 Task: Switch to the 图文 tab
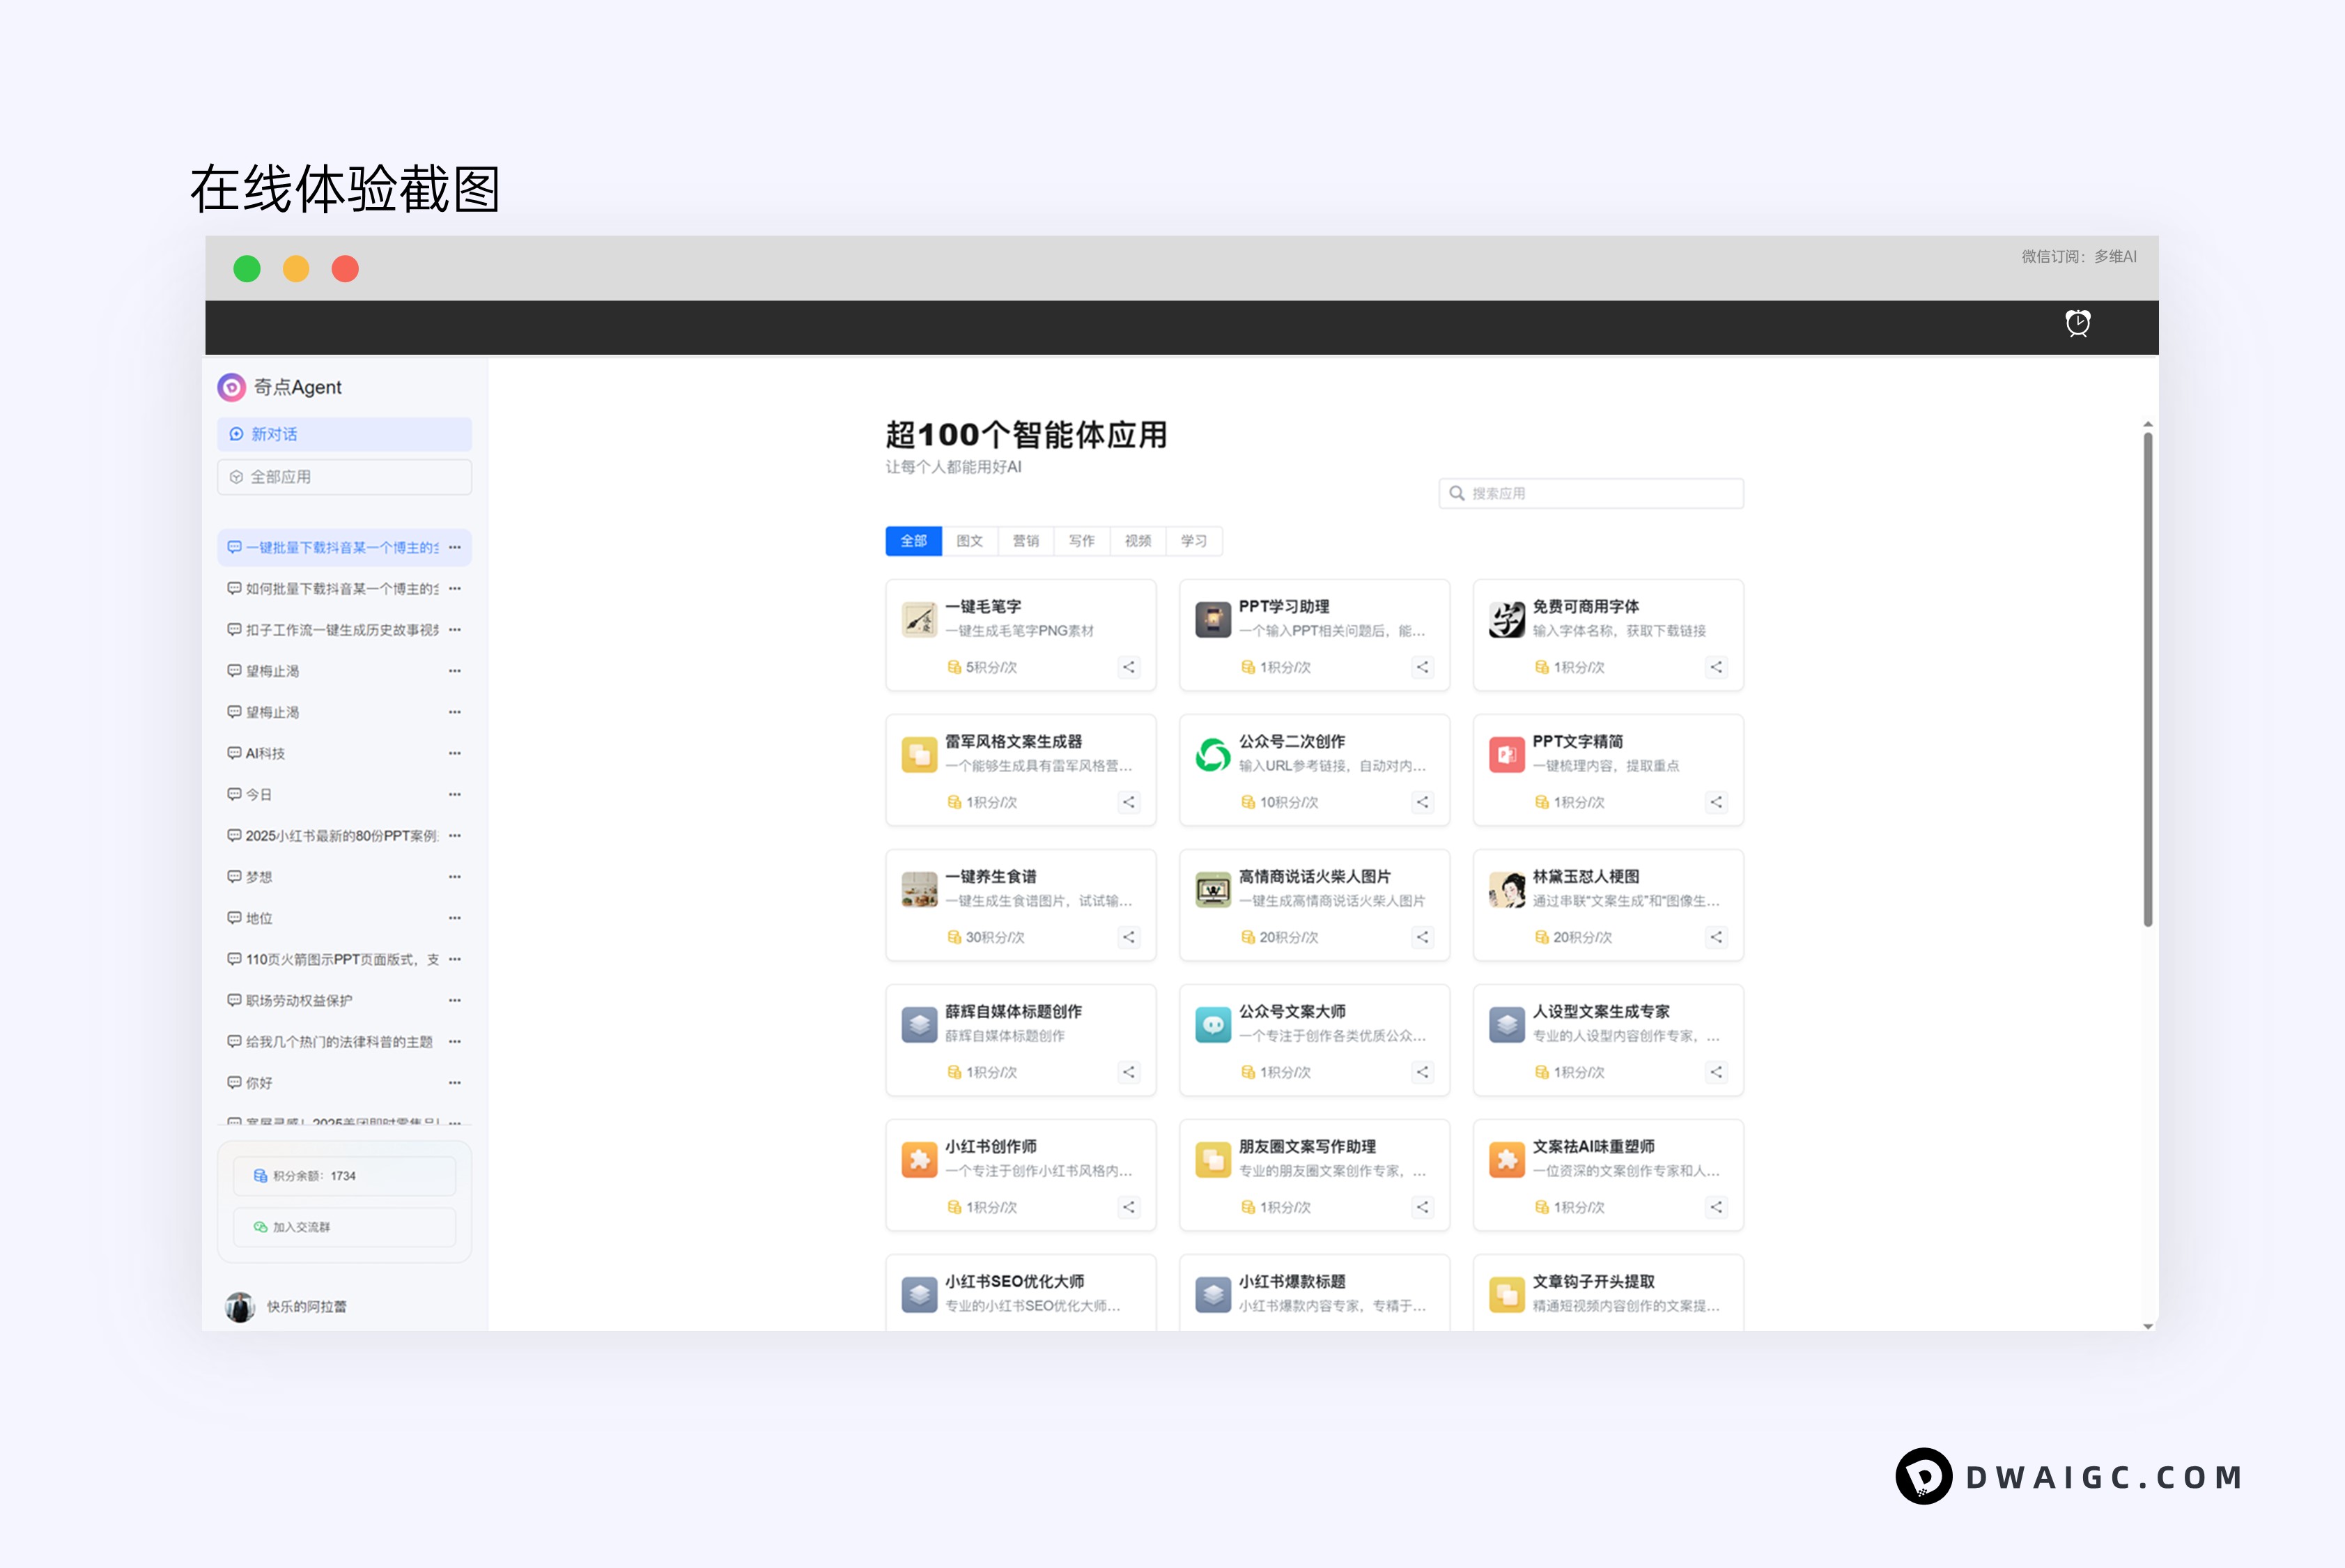(970, 541)
